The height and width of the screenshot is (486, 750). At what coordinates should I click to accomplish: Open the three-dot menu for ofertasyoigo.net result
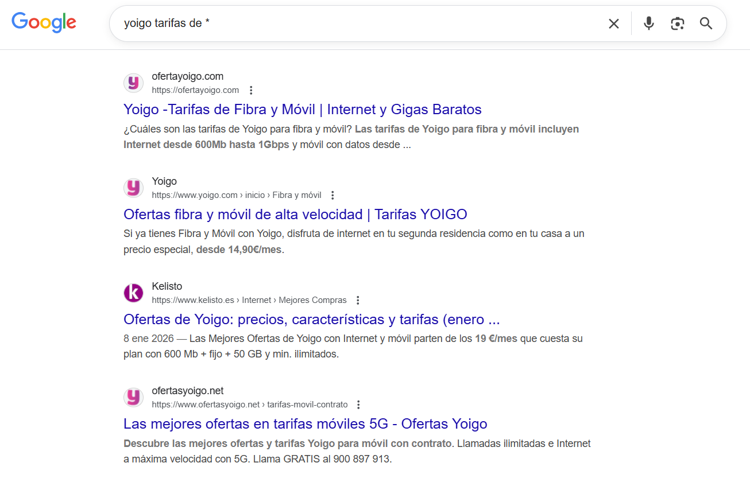[x=358, y=404]
